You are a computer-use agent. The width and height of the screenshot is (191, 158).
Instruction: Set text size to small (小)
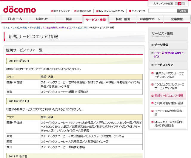coord(176,4)
